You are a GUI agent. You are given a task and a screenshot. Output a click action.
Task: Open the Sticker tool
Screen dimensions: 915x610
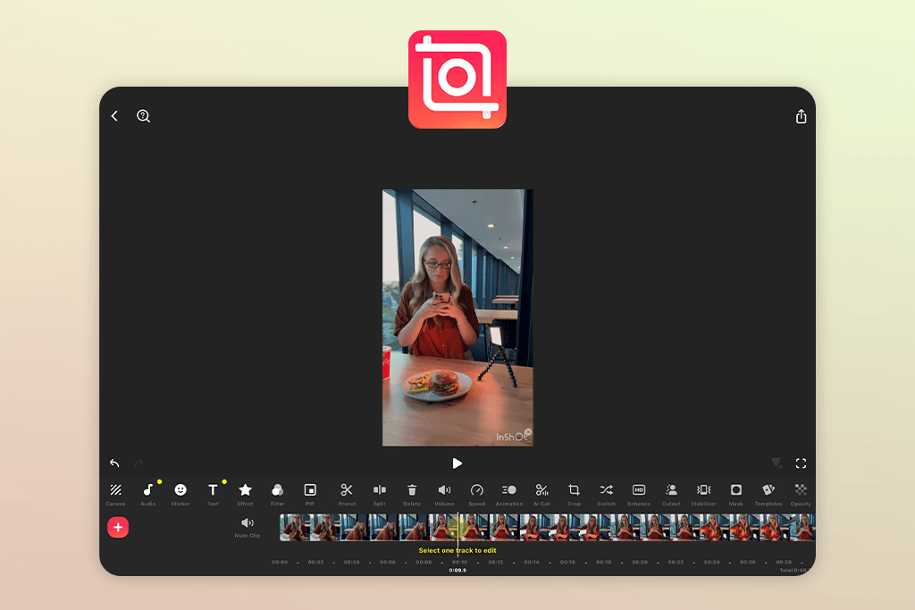[180, 494]
